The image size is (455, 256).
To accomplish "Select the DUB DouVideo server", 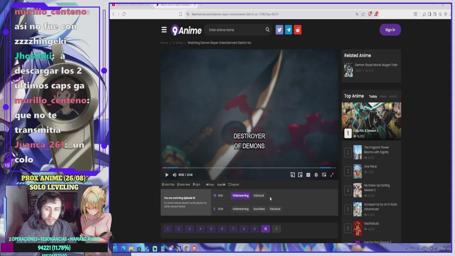I will pos(259,209).
